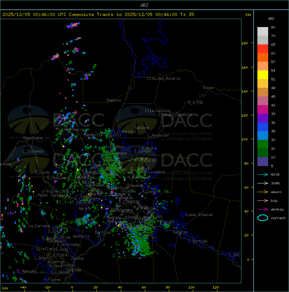Image resolution: width=289 pixels, height=292 pixels.
Task: Click the 'Uspallata' map label
Action: tap(33, 138)
